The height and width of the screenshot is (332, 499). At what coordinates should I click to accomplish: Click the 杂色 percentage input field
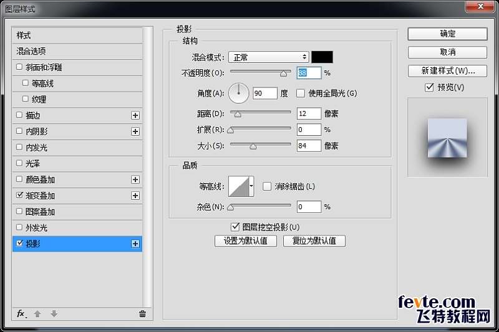(309, 207)
